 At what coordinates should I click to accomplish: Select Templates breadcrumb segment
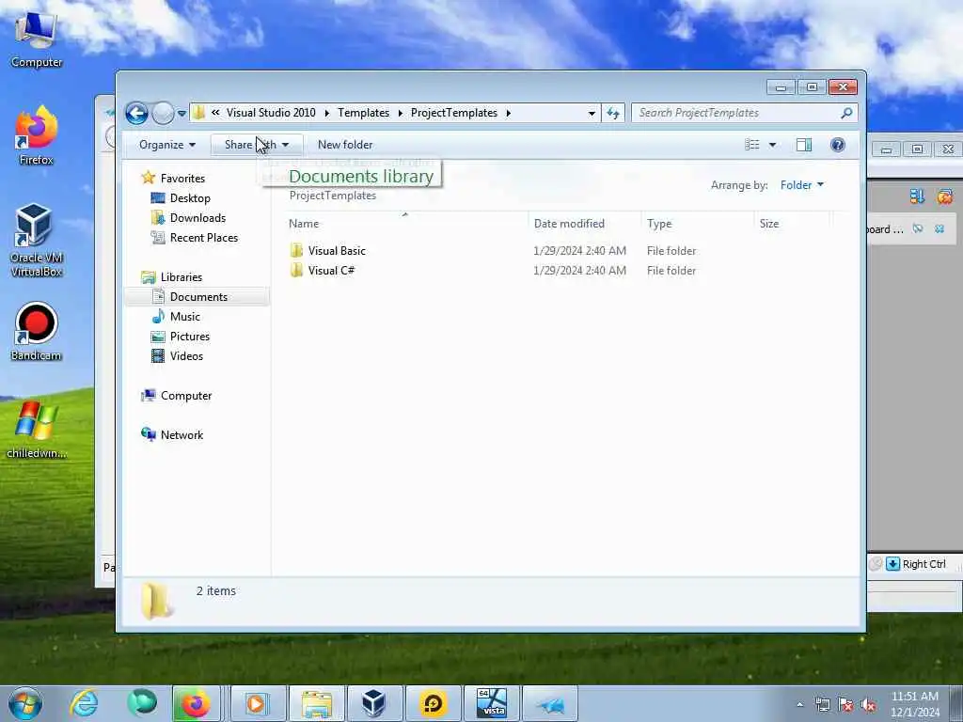[x=364, y=113]
